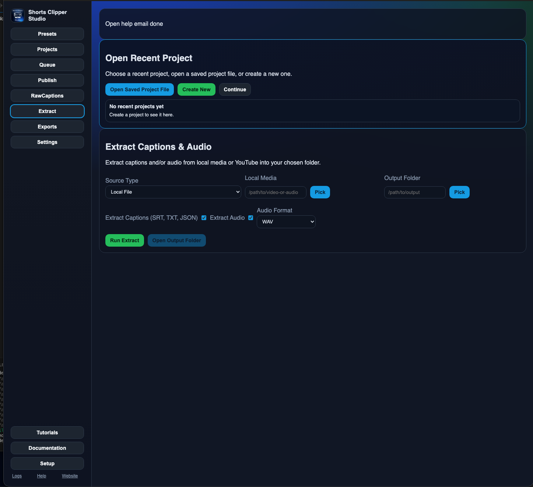The width and height of the screenshot is (533, 487).
Task: Click the Create New button
Action: click(x=196, y=89)
